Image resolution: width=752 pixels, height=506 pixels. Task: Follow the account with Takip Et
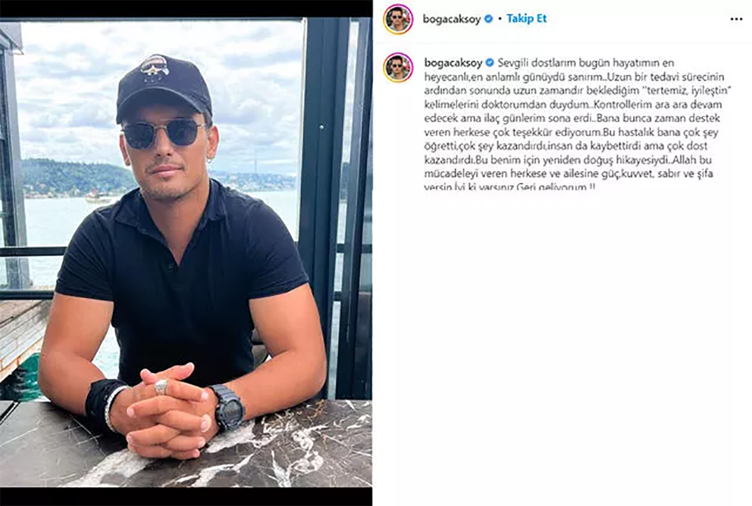[x=526, y=19]
